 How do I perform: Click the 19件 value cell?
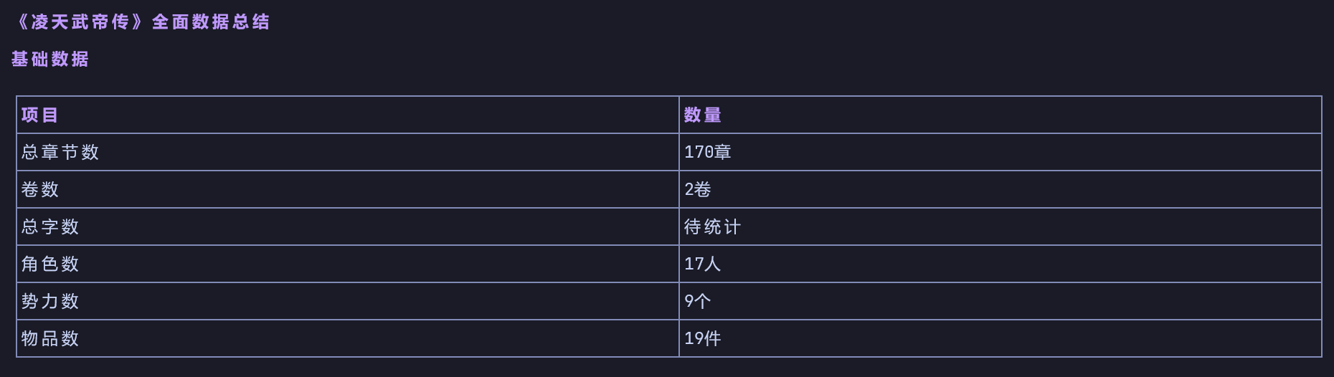click(703, 338)
